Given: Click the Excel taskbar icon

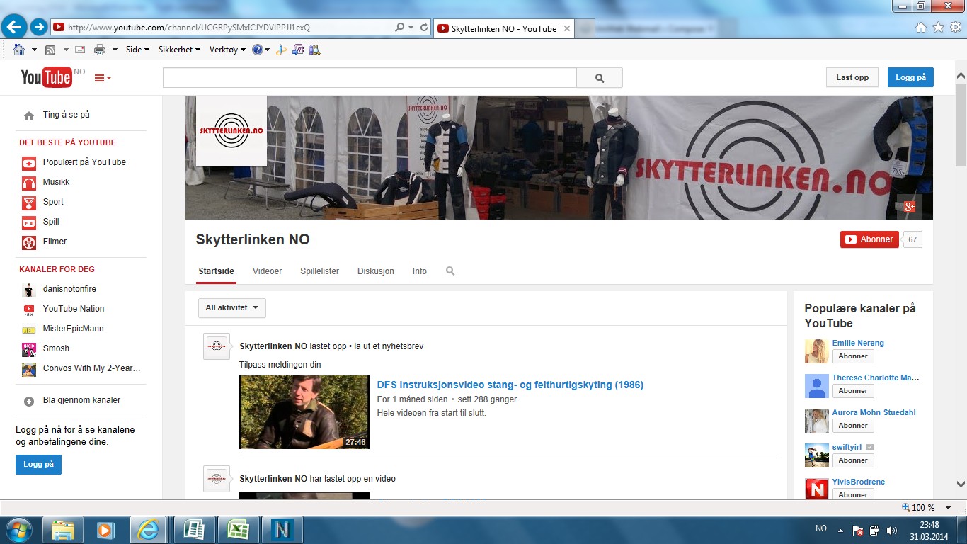Looking at the screenshot, I should click(238, 530).
